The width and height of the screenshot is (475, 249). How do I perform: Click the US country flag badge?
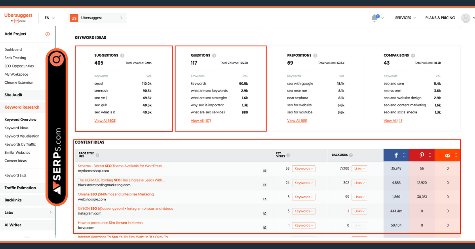coord(74,18)
